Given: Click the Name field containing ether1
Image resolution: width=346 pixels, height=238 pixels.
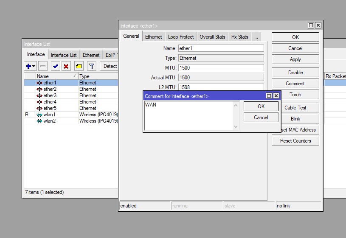Looking at the screenshot, I should pyautogui.click(x=221, y=48).
